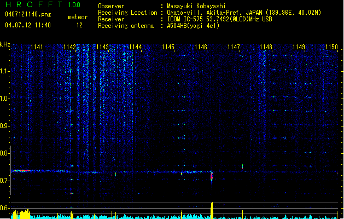Click the 1141 time marker
The height and width of the screenshot is (219, 344).
(37, 47)
